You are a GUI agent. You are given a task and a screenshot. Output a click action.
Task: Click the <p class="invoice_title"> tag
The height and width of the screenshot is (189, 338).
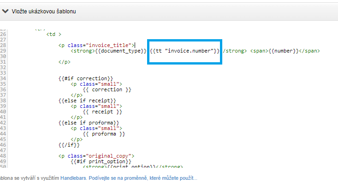(x=96, y=45)
